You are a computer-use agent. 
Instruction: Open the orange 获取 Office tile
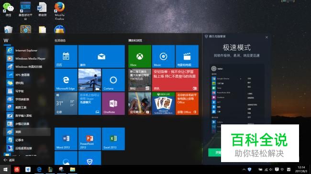(x=187, y=103)
